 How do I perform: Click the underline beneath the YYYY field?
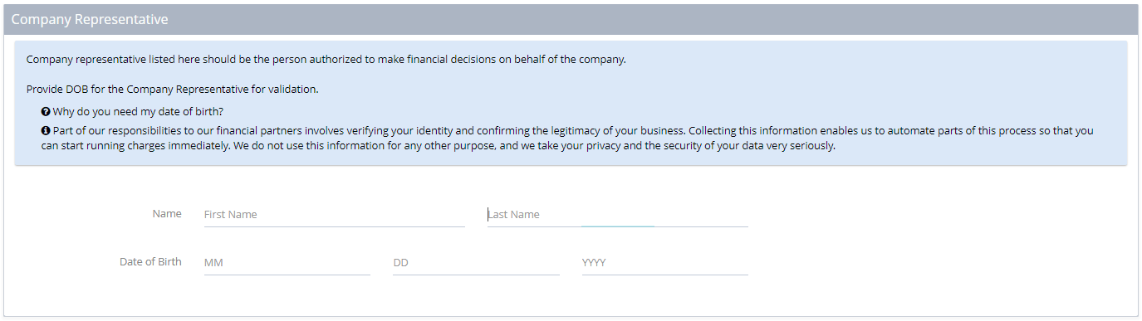click(664, 275)
